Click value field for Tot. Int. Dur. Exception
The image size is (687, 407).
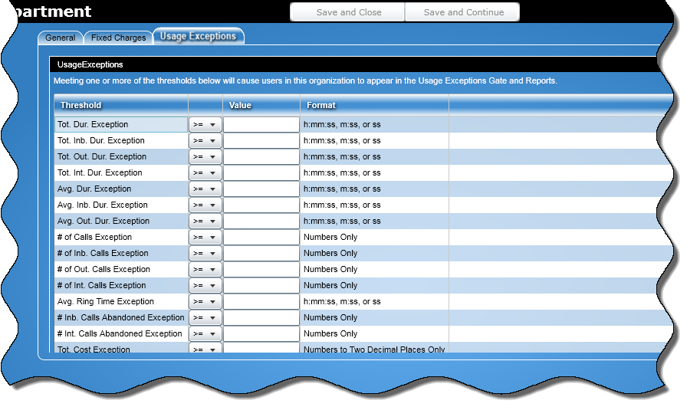pyautogui.click(x=261, y=173)
